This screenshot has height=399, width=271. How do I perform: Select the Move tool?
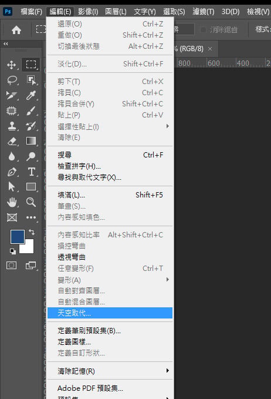pyautogui.click(x=12, y=65)
